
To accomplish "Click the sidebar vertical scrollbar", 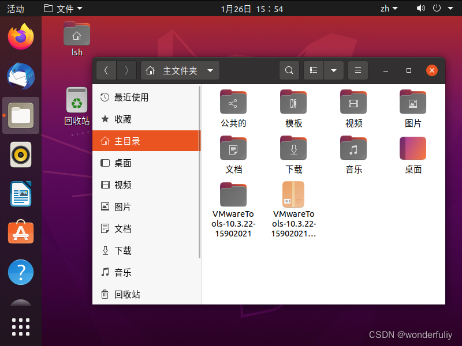I will pos(199,172).
